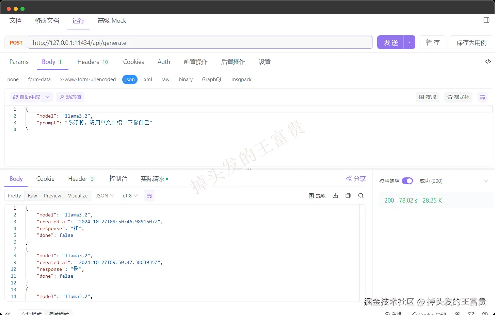Image resolution: width=495 pixels, height=315 pixels.
Task: Open the 设置 settings tab
Action: [265, 62]
